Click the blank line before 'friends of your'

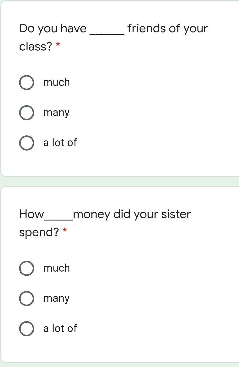point(107,33)
